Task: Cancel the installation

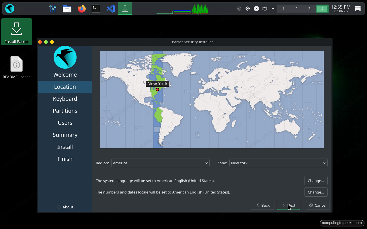Action: click(318, 205)
